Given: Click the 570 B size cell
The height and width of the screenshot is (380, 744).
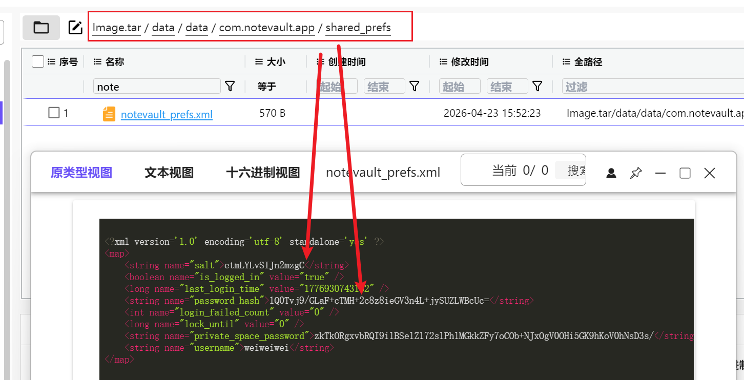Looking at the screenshot, I should 273,113.
